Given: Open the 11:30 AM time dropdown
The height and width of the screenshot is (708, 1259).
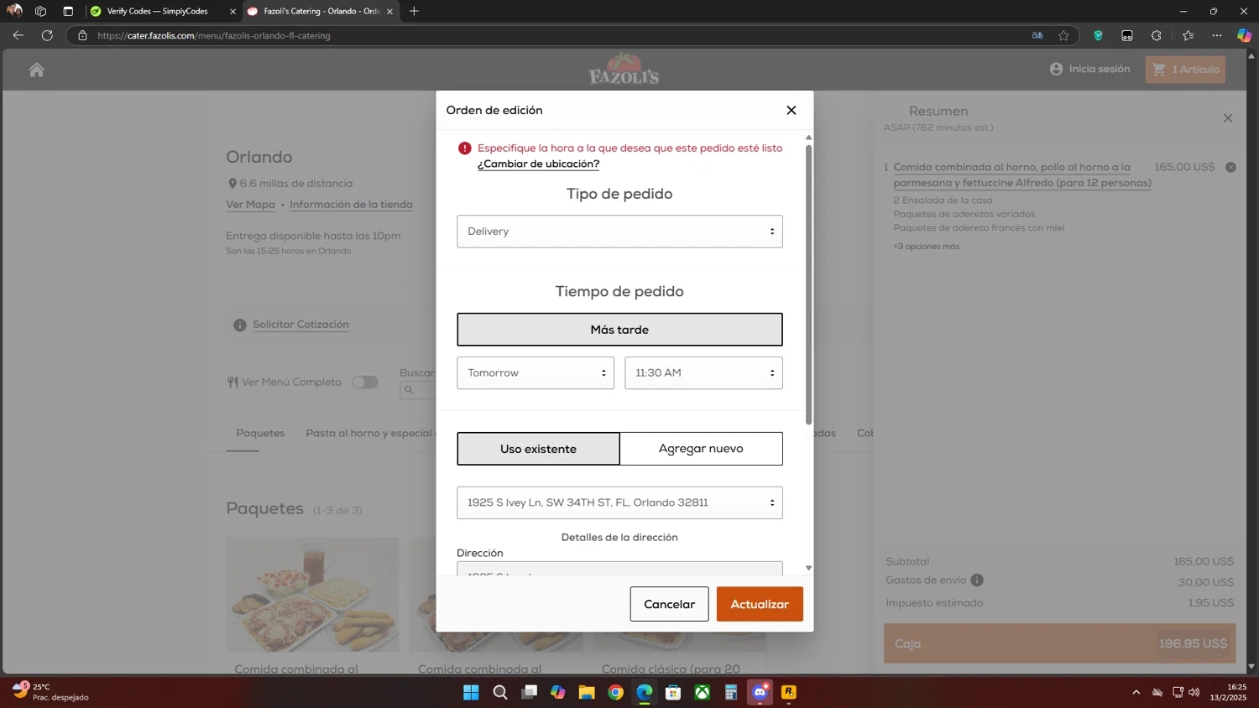Looking at the screenshot, I should [703, 373].
